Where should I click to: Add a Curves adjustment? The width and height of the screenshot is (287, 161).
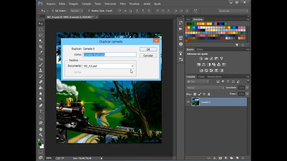(x=211, y=59)
